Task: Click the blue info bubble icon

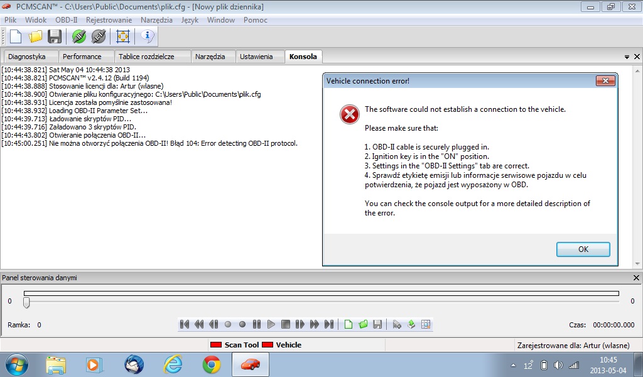Action: pyautogui.click(x=147, y=36)
